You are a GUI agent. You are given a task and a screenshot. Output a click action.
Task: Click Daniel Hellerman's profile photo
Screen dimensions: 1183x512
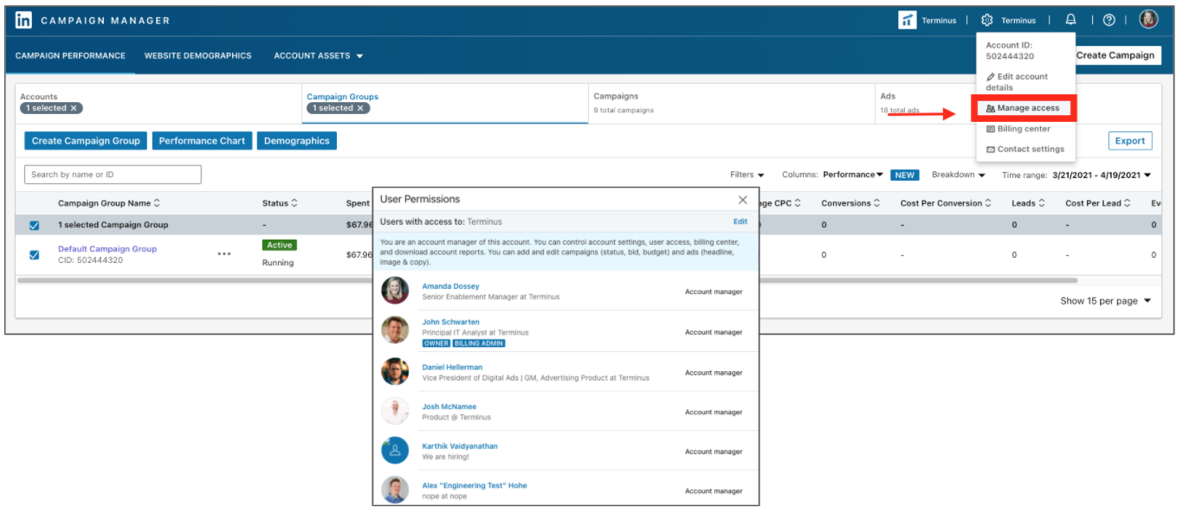pyautogui.click(x=395, y=371)
